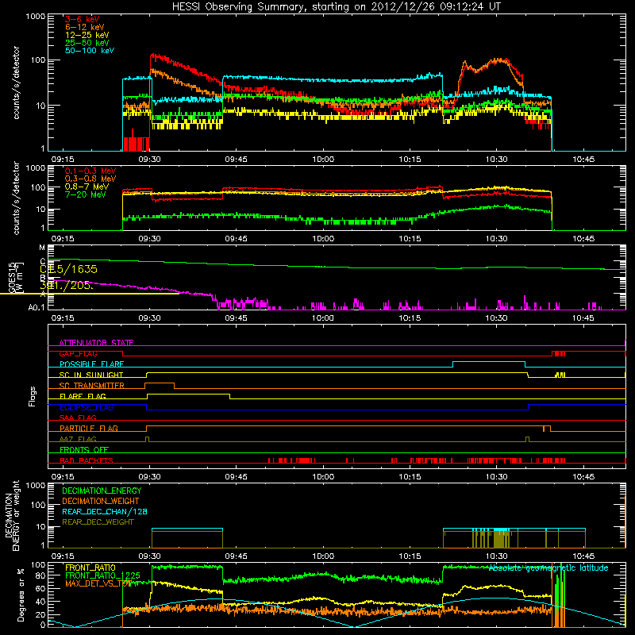Screen dimensions: 635x635
Task: Select the 3-6 keV legend label
Action: [83, 19]
